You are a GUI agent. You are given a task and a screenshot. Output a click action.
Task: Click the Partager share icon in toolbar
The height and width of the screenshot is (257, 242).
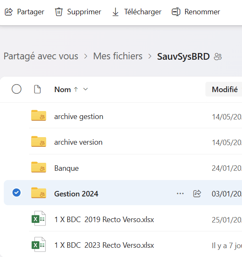coord(9,12)
